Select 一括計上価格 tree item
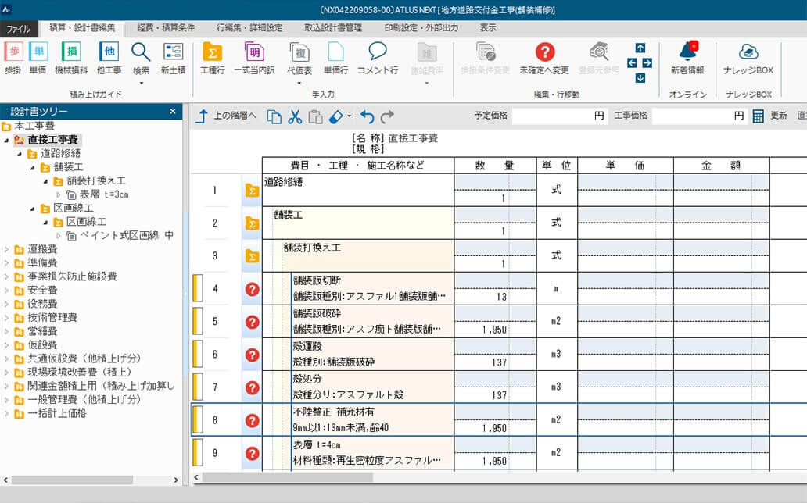The width and height of the screenshot is (807, 503). [x=56, y=413]
